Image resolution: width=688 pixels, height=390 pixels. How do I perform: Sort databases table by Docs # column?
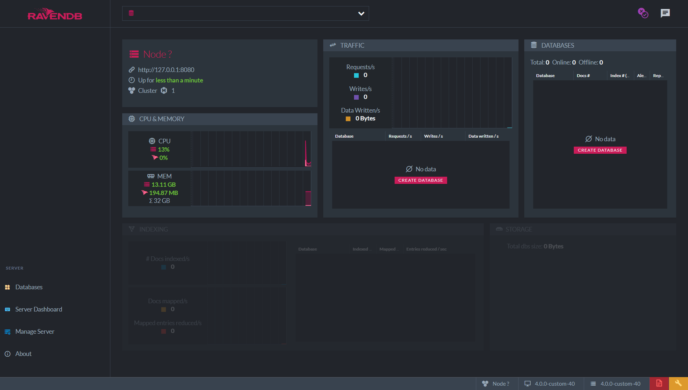583,76
